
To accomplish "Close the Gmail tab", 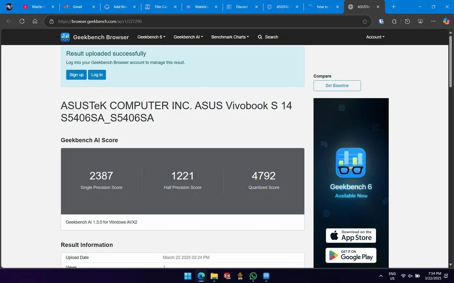I will click(94, 7).
